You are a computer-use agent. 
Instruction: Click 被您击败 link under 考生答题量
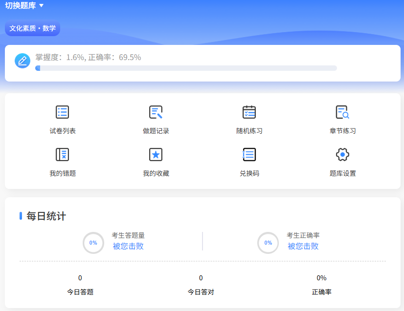[128, 247]
